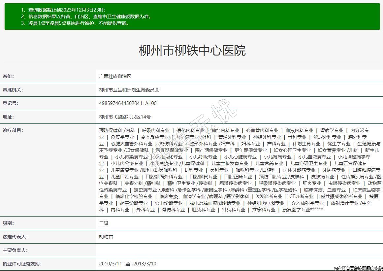The width and height of the screenshot is (383, 271).
Task: Click 心血管内科专业 in the departments list
Action: click(x=262, y=130)
